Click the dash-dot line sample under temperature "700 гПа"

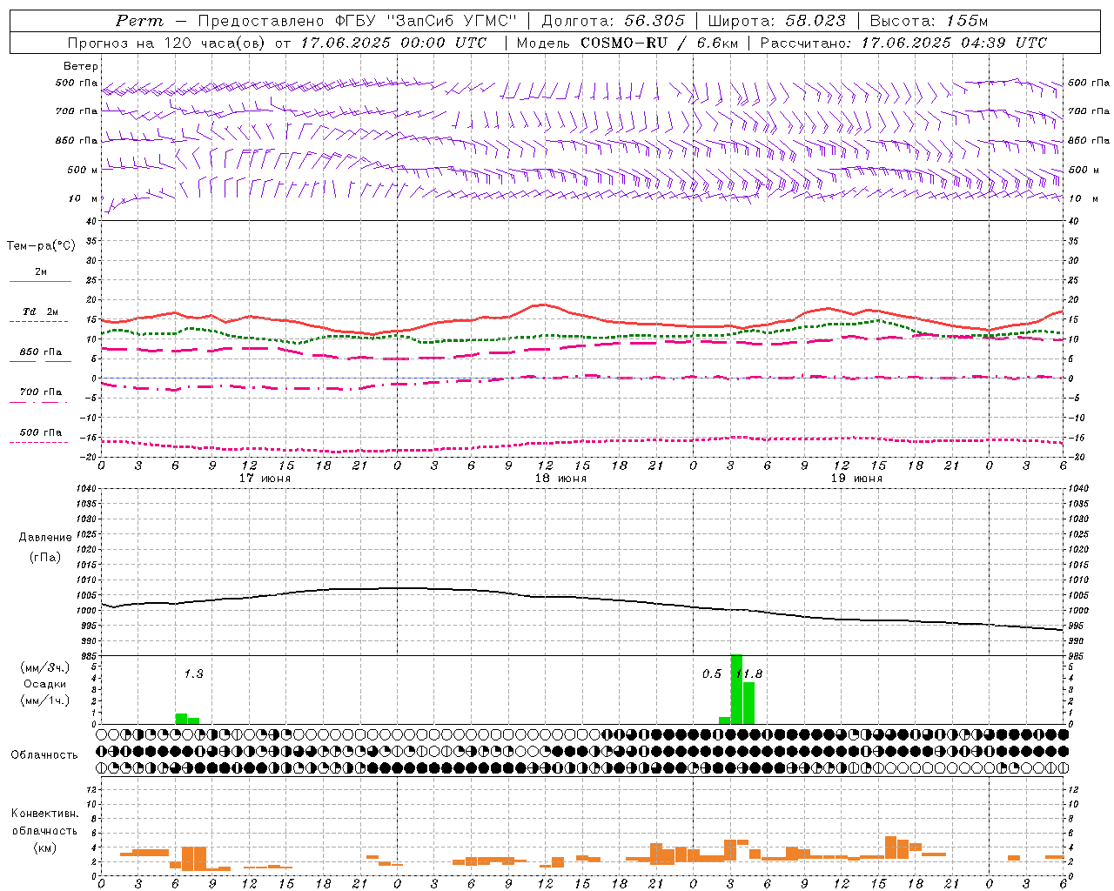click(38, 402)
